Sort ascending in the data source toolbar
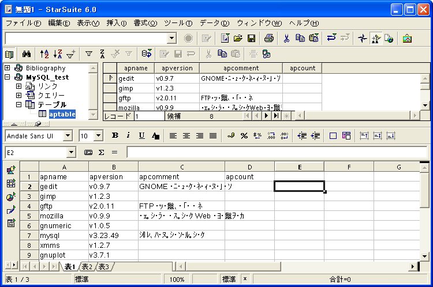The width and height of the screenshot is (433, 287). point(44,54)
